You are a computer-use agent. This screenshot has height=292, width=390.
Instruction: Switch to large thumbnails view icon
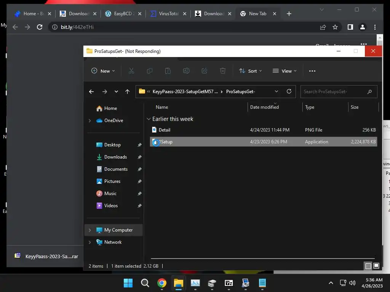click(376, 266)
